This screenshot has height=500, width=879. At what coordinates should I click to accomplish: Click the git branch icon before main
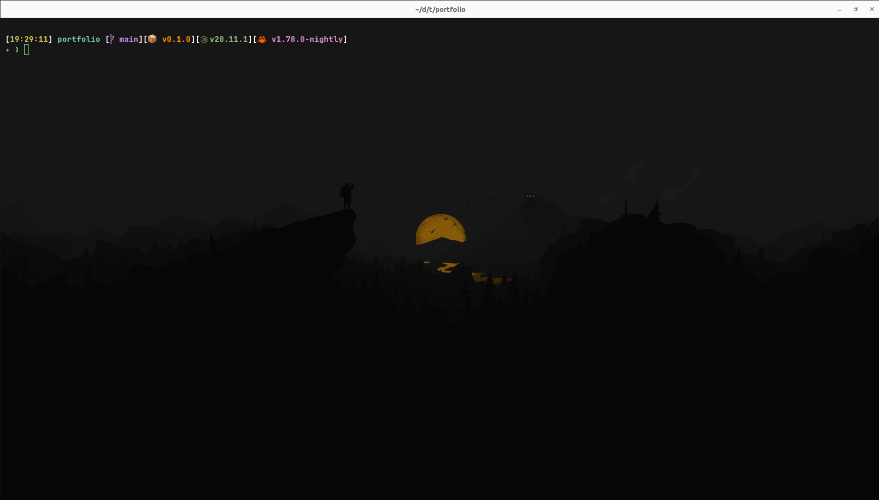click(112, 39)
